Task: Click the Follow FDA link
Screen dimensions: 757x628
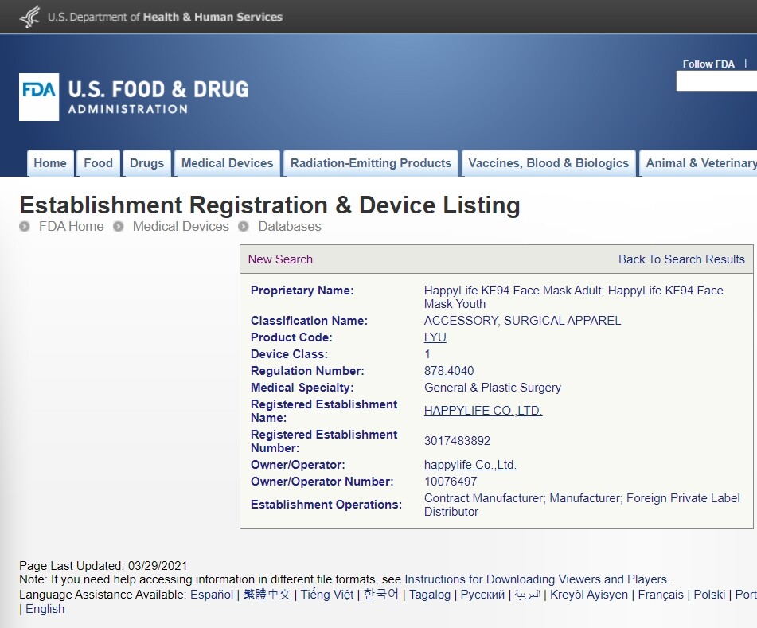Action: tap(708, 64)
